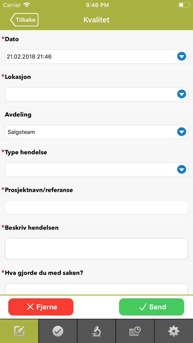Viewport: 193px width, 343px height.
Task: Focus the Prosjektnavn/referanse text field
Action: tap(96, 207)
